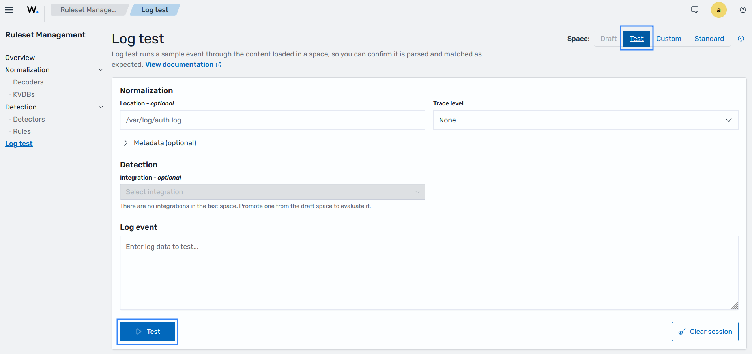This screenshot has height=354, width=752.
Task: Open the View documentation link
Action: click(183, 64)
